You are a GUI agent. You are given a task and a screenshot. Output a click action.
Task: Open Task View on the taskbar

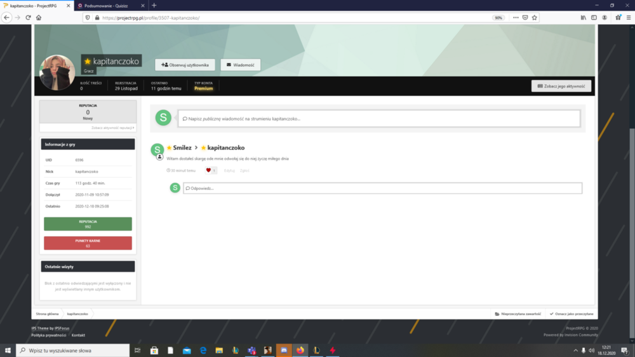[138, 351]
